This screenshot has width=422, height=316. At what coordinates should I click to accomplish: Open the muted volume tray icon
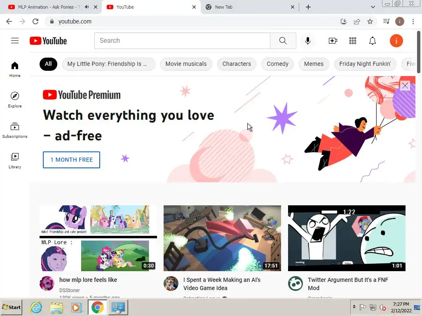(382, 307)
